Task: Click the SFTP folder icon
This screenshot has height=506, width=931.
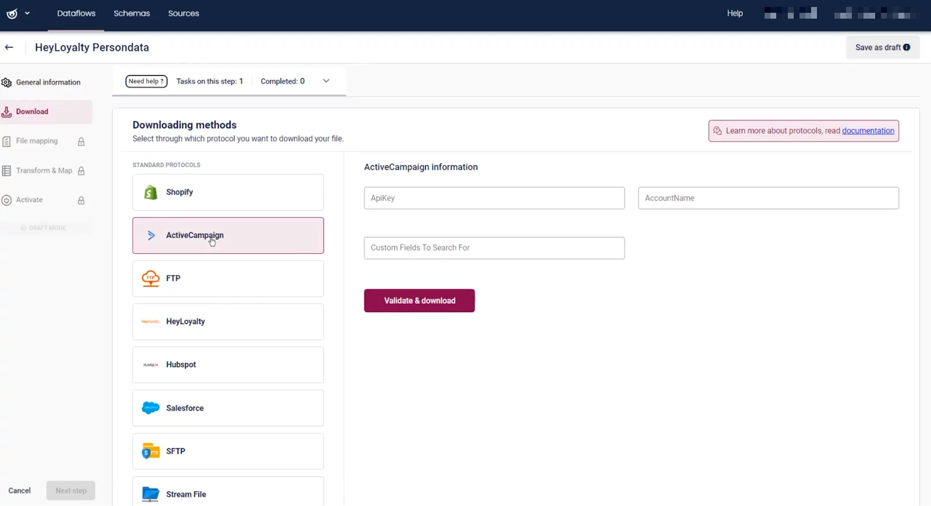Action: [151, 451]
